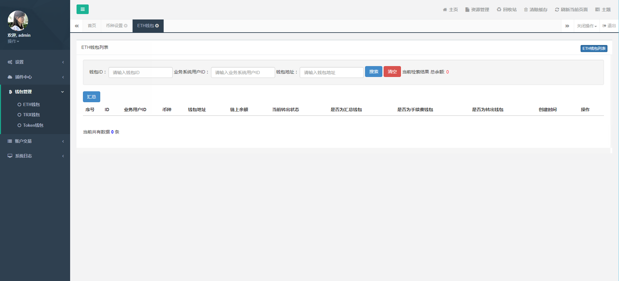Open the 操作 dropdown under admin
The height and width of the screenshot is (281, 619).
(x=13, y=41)
